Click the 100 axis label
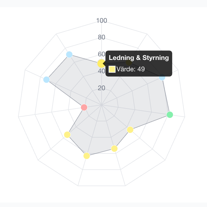Viewport: 207px width, 207px height. (x=102, y=21)
